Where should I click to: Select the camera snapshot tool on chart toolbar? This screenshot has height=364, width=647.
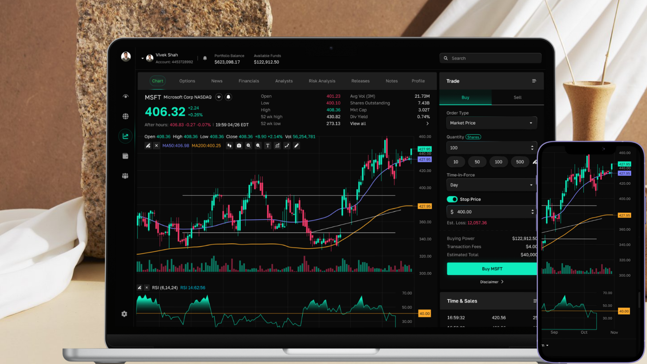point(239,146)
